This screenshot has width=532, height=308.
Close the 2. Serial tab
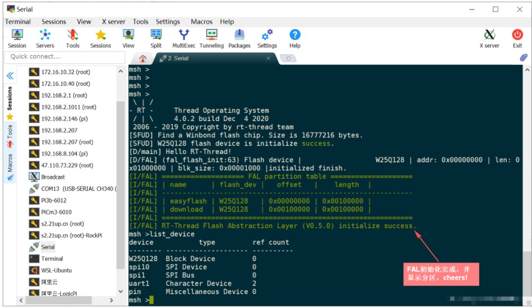coord(268,58)
